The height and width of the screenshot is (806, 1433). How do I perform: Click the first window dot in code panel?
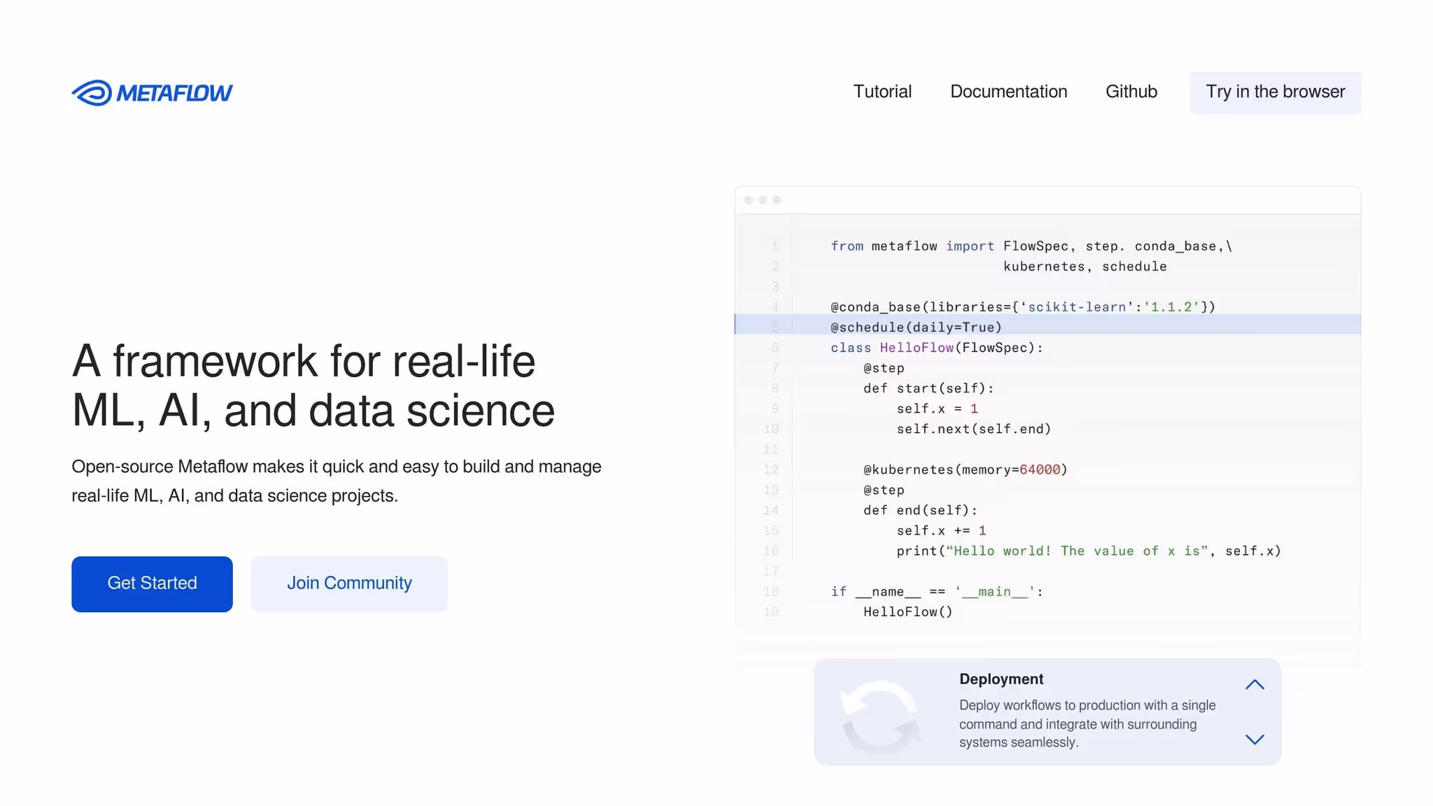(749, 200)
